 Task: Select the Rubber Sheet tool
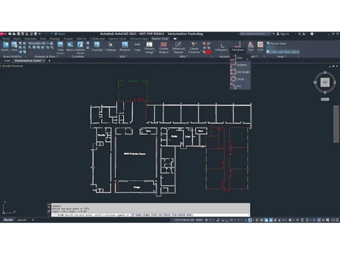click(80, 48)
